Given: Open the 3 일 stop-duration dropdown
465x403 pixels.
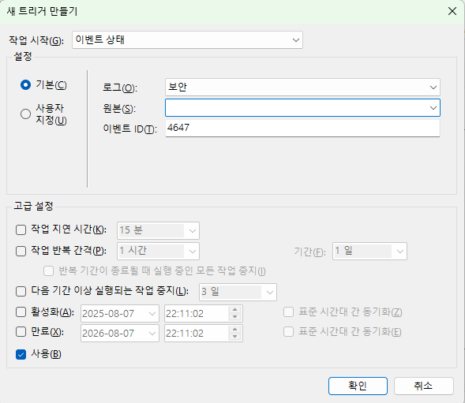Looking at the screenshot, I should (x=238, y=292).
